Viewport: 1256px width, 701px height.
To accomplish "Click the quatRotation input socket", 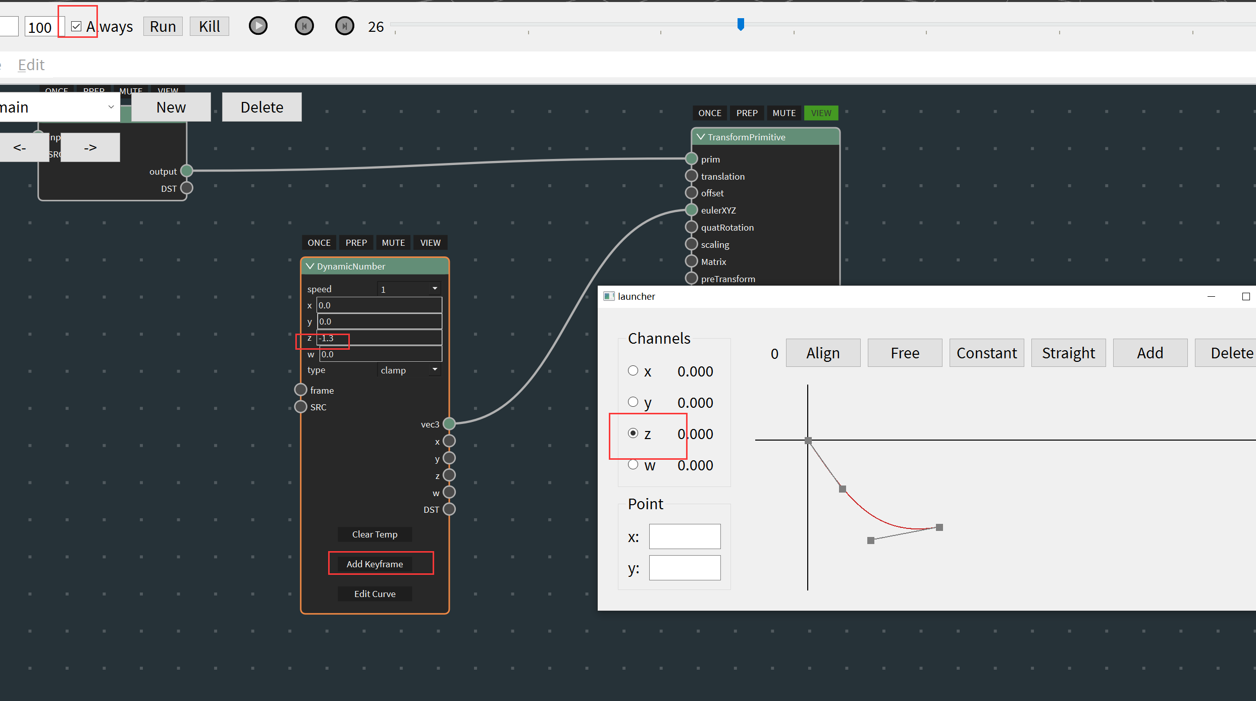I will pyautogui.click(x=692, y=227).
